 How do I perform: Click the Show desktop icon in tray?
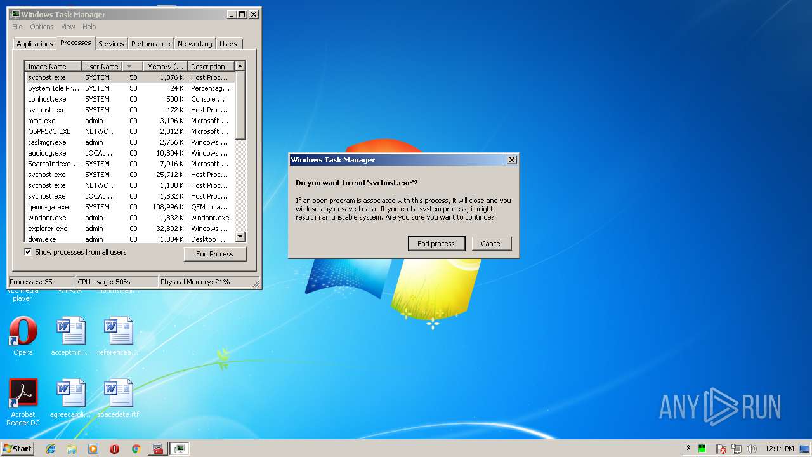click(x=806, y=449)
